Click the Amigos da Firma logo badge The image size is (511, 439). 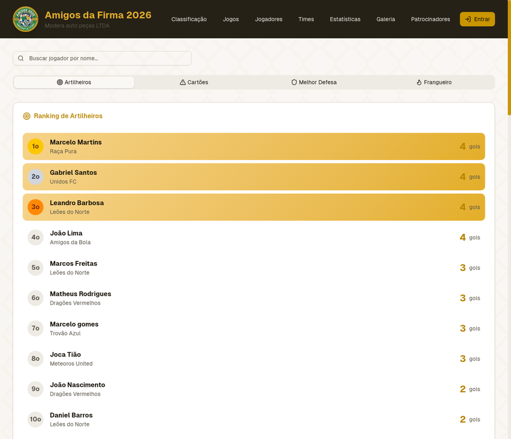click(25, 19)
